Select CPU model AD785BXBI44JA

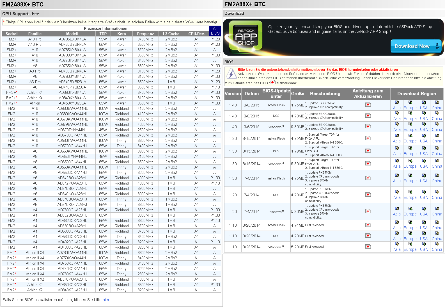click(72, 39)
